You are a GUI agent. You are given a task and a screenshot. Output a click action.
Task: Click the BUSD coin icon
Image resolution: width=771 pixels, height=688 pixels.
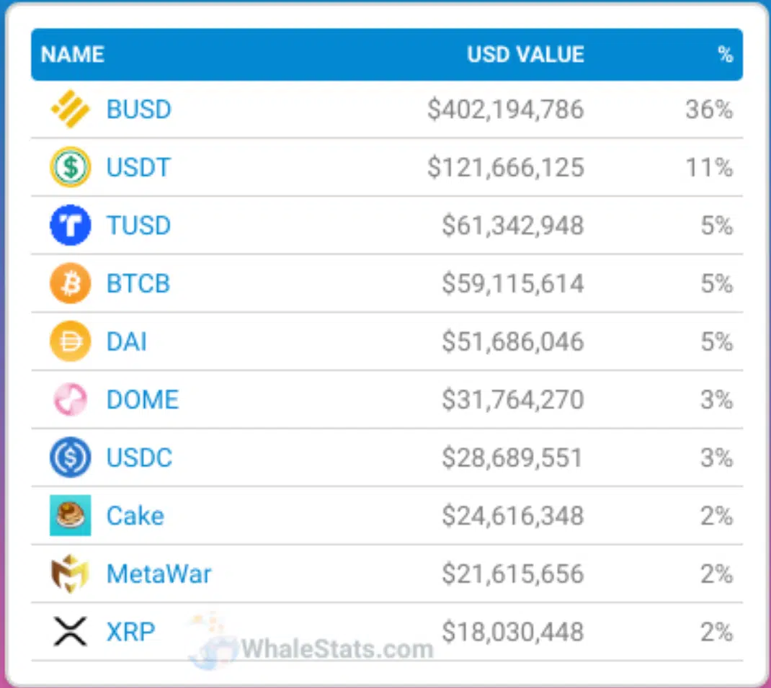70,110
